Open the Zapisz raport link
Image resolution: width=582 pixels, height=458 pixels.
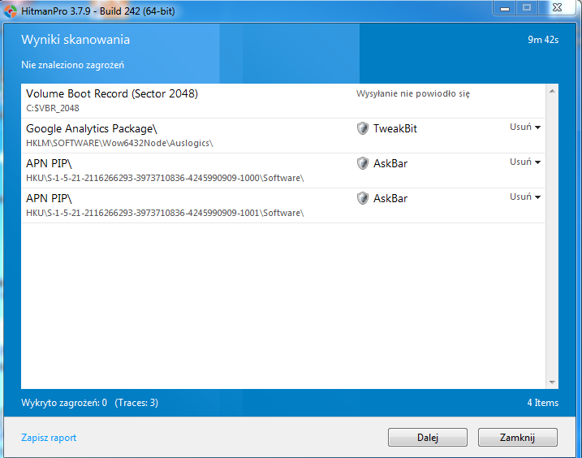[49, 438]
